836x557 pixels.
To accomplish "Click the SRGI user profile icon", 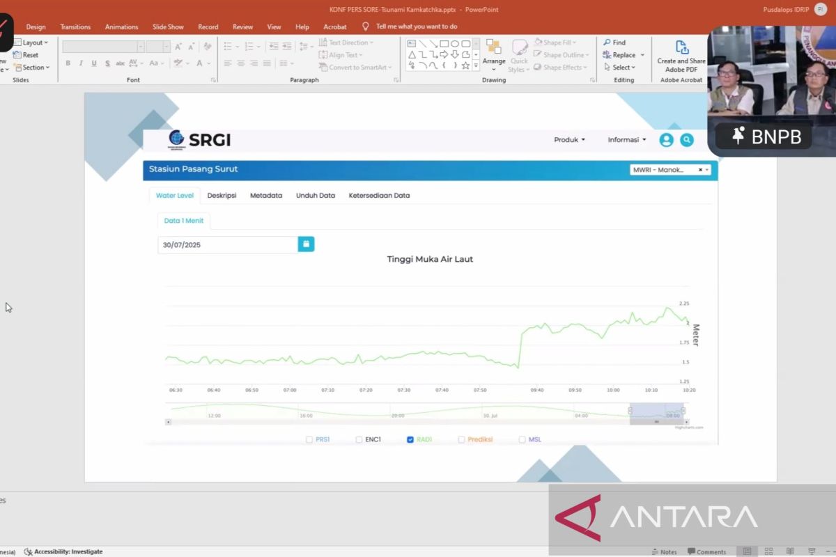I will 666,140.
